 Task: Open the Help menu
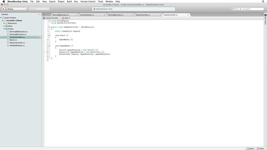click(x=118, y=1)
